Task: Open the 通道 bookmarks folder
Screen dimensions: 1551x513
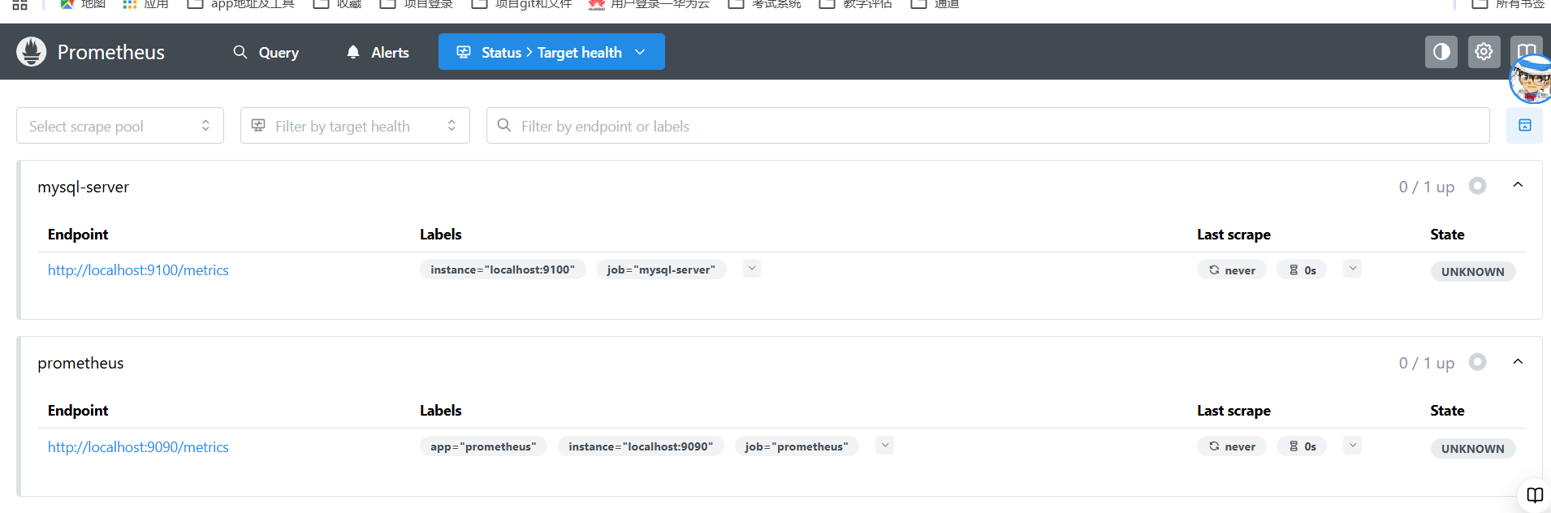Action: [935, 4]
